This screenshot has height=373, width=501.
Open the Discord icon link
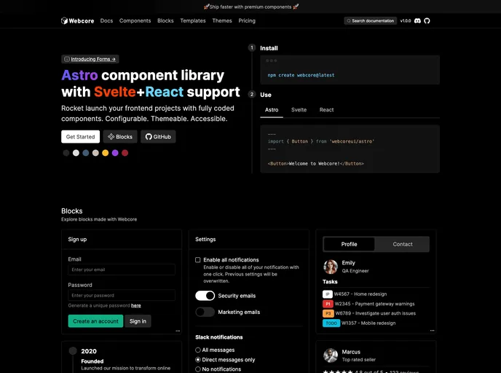click(x=417, y=21)
